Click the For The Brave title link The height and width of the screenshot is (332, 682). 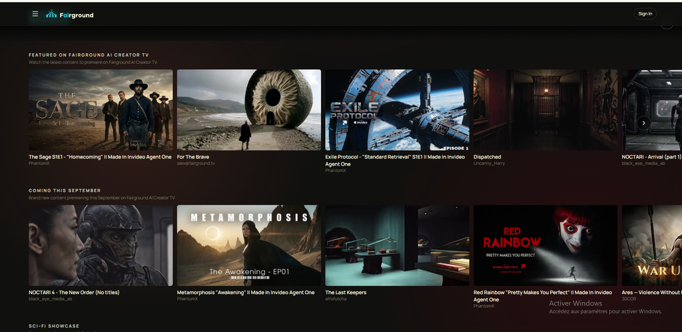click(193, 157)
